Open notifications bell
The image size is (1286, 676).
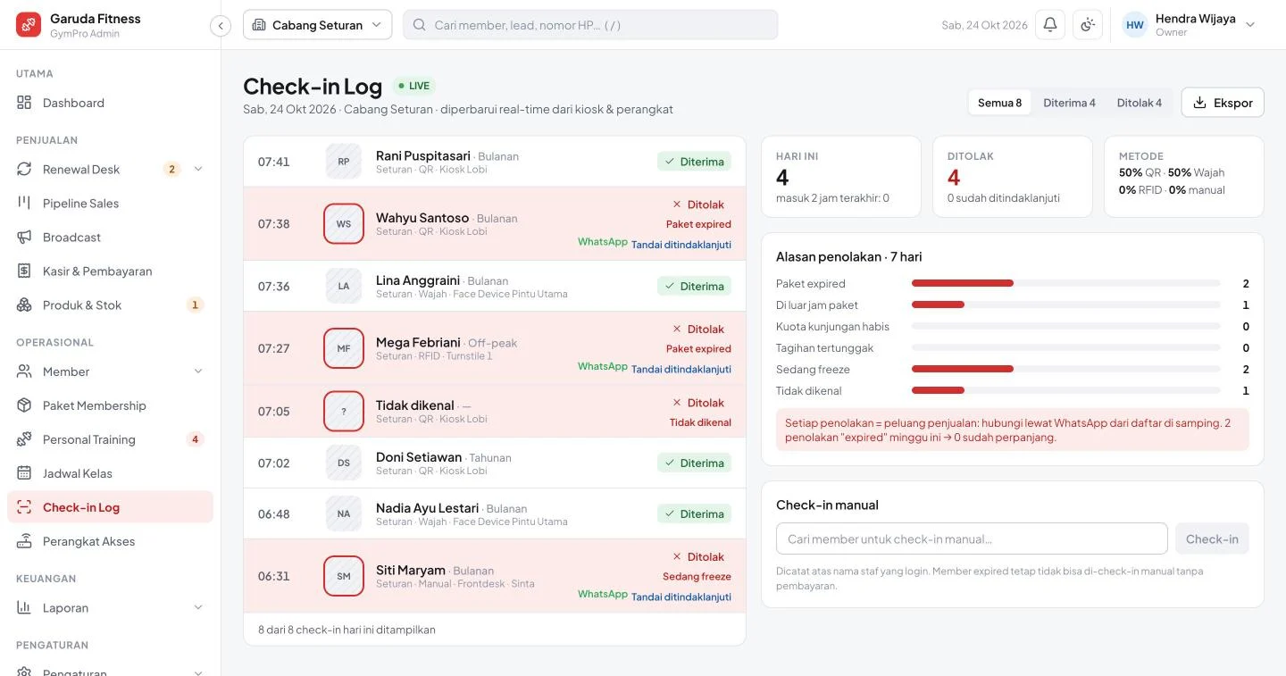tap(1050, 25)
